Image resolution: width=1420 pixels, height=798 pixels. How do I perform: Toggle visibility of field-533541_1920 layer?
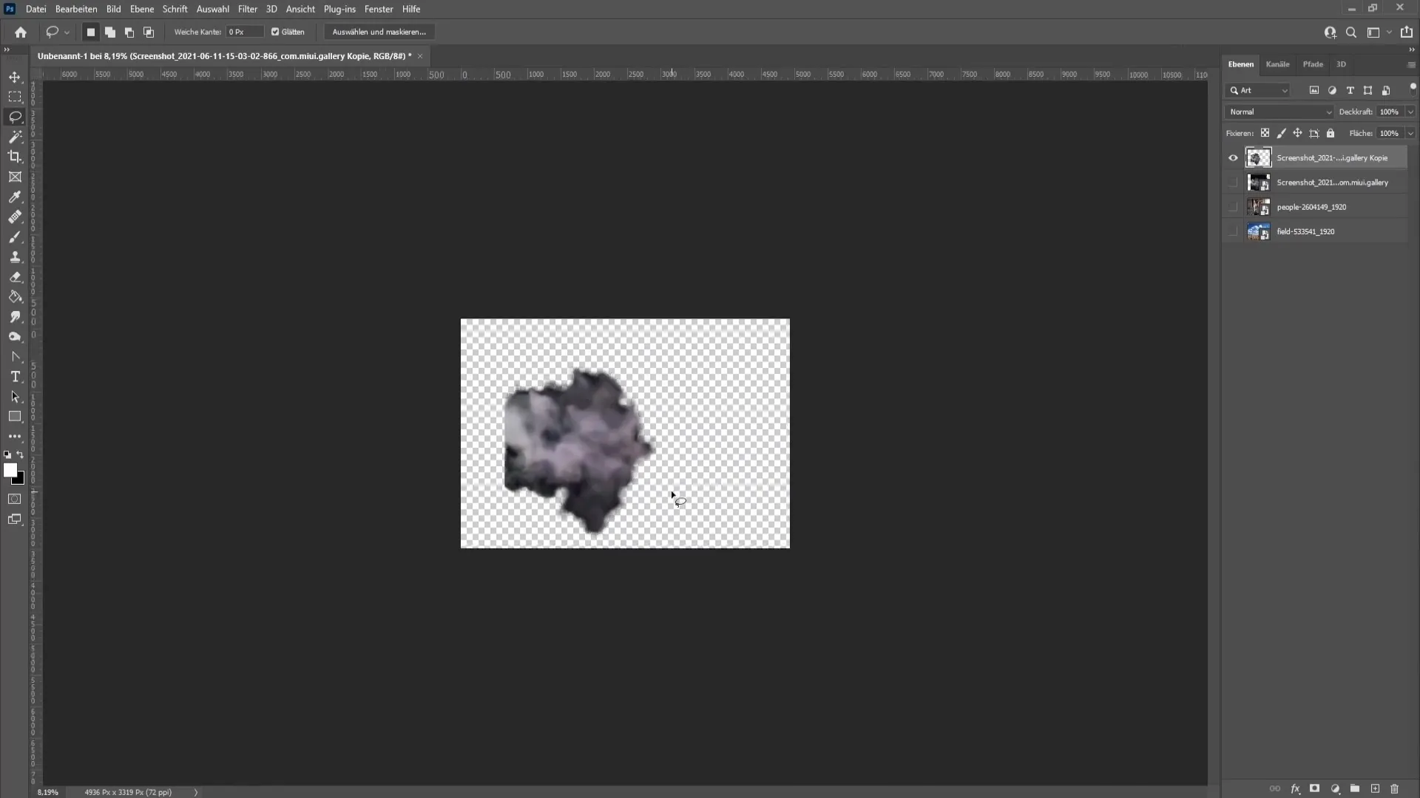tap(1233, 231)
